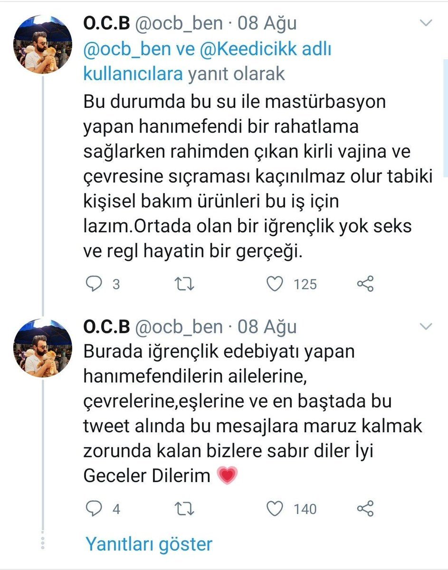Viewport: 448px width, 570px height.
Task: Reply to the second tweet
Action: point(94,509)
